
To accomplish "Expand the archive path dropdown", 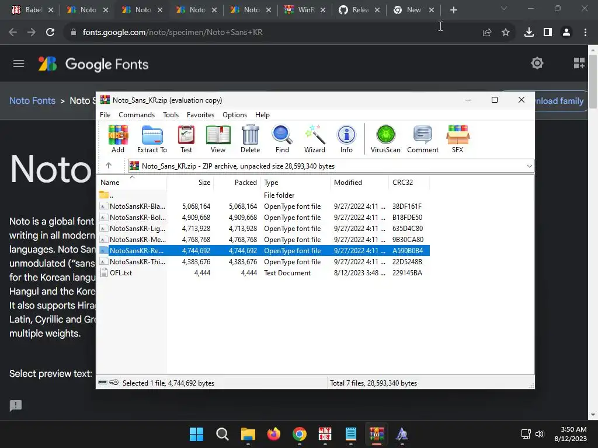I will tap(529, 166).
